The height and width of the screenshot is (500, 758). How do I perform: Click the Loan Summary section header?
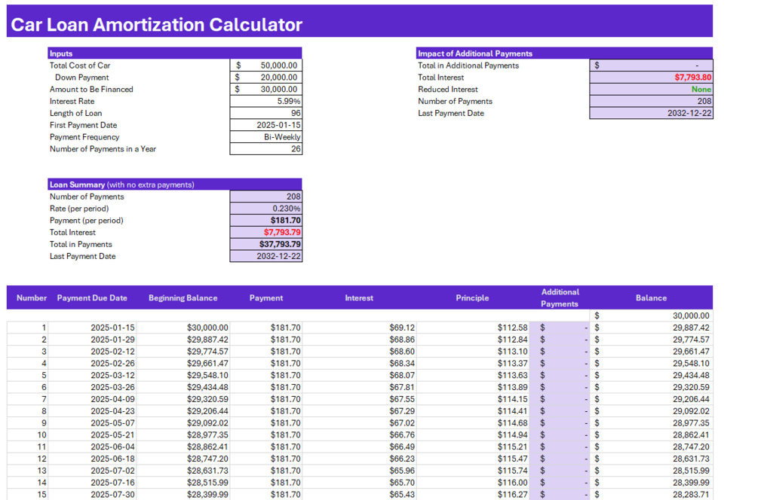click(x=175, y=184)
